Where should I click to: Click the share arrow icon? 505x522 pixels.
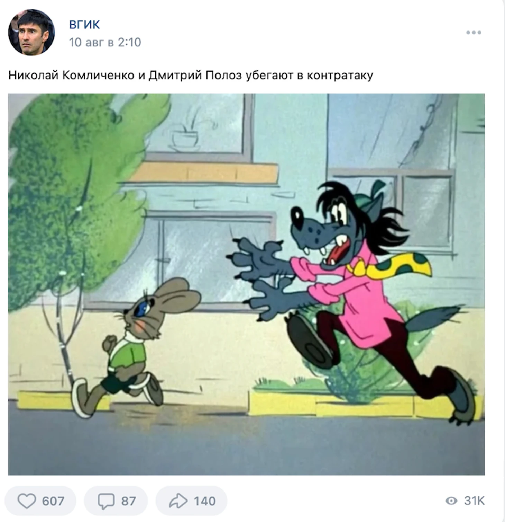pos(178,501)
